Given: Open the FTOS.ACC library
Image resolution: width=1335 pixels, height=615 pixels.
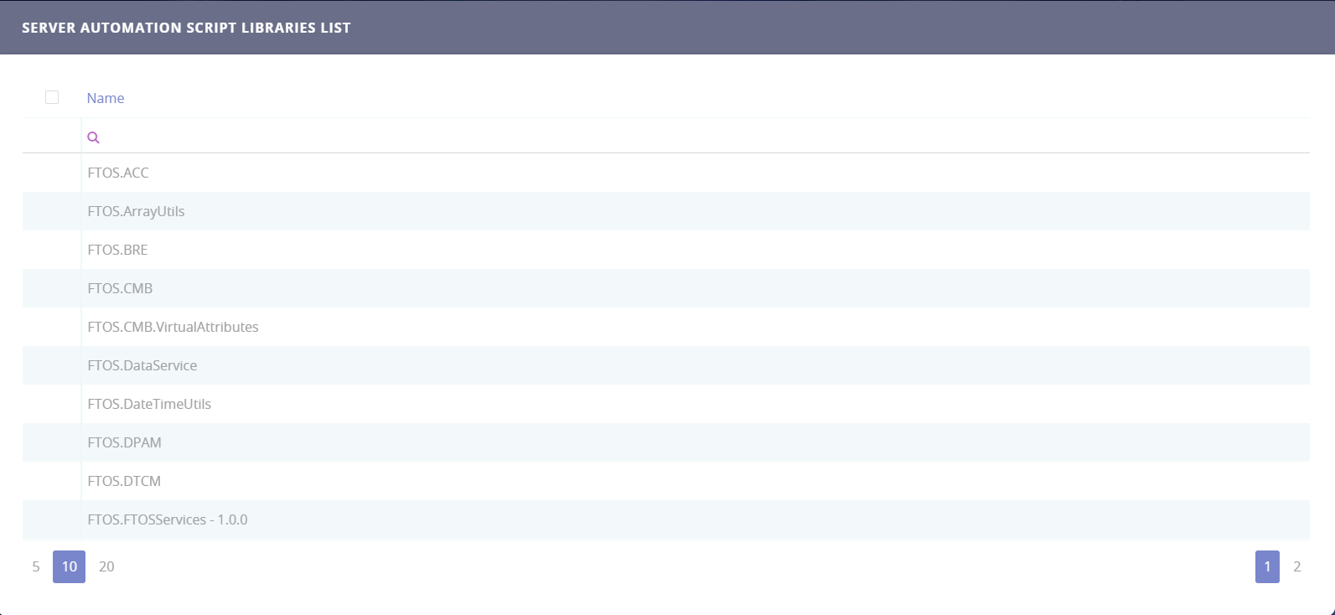Looking at the screenshot, I should coord(118,173).
